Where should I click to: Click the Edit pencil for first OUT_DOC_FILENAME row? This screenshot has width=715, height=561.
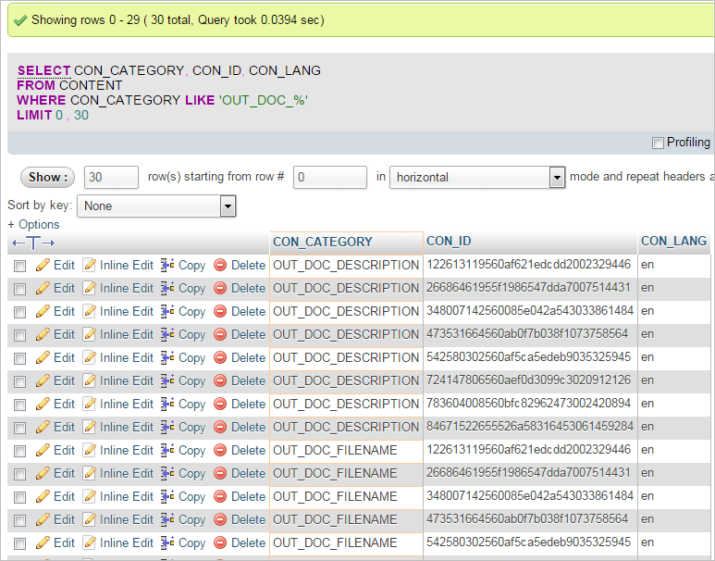tap(43, 450)
